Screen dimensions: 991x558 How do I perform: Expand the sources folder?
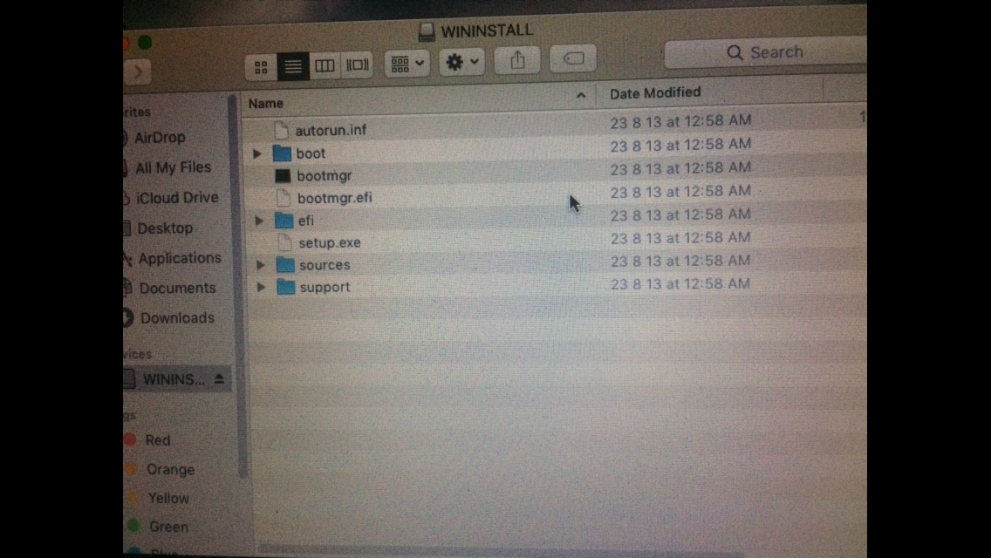[260, 265]
